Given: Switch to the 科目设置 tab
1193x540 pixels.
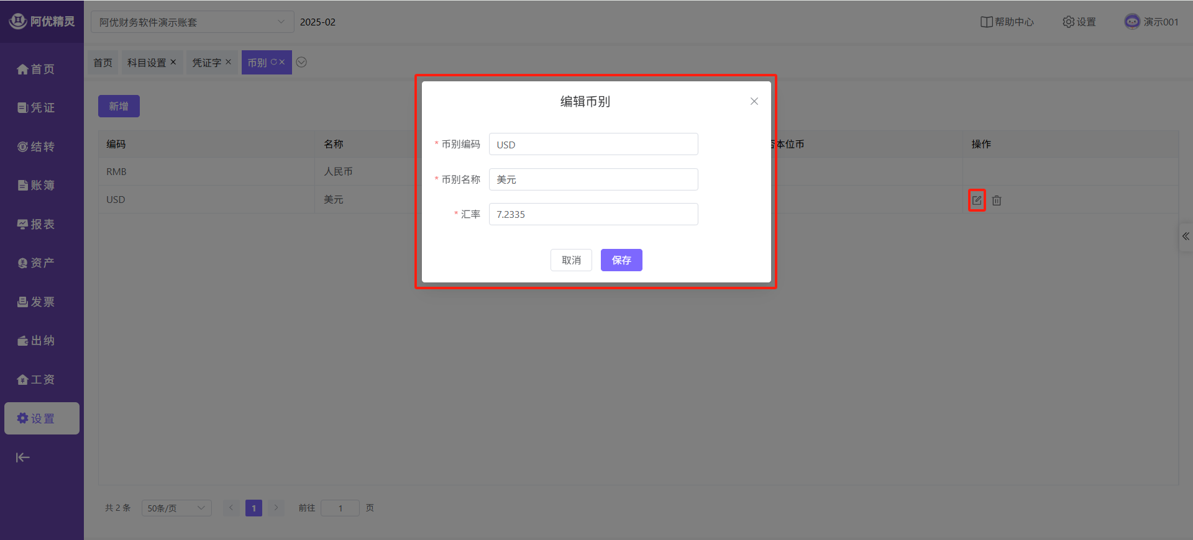Looking at the screenshot, I should pos(147,63).
